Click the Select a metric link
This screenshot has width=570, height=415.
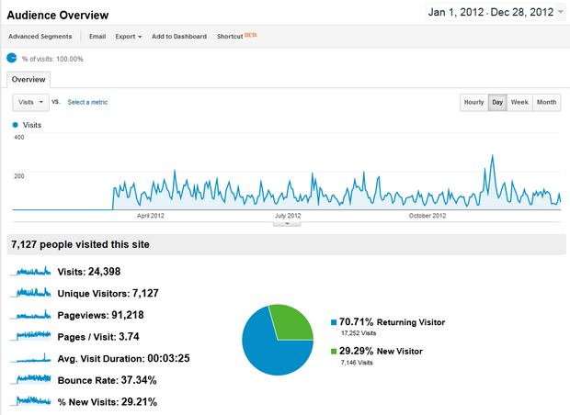click(87, 102)
